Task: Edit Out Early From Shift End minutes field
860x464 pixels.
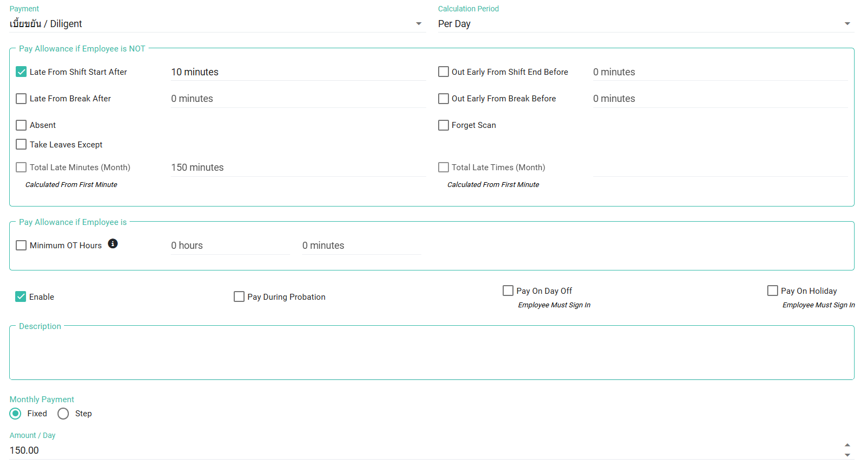Action: (x=720, y=72)
